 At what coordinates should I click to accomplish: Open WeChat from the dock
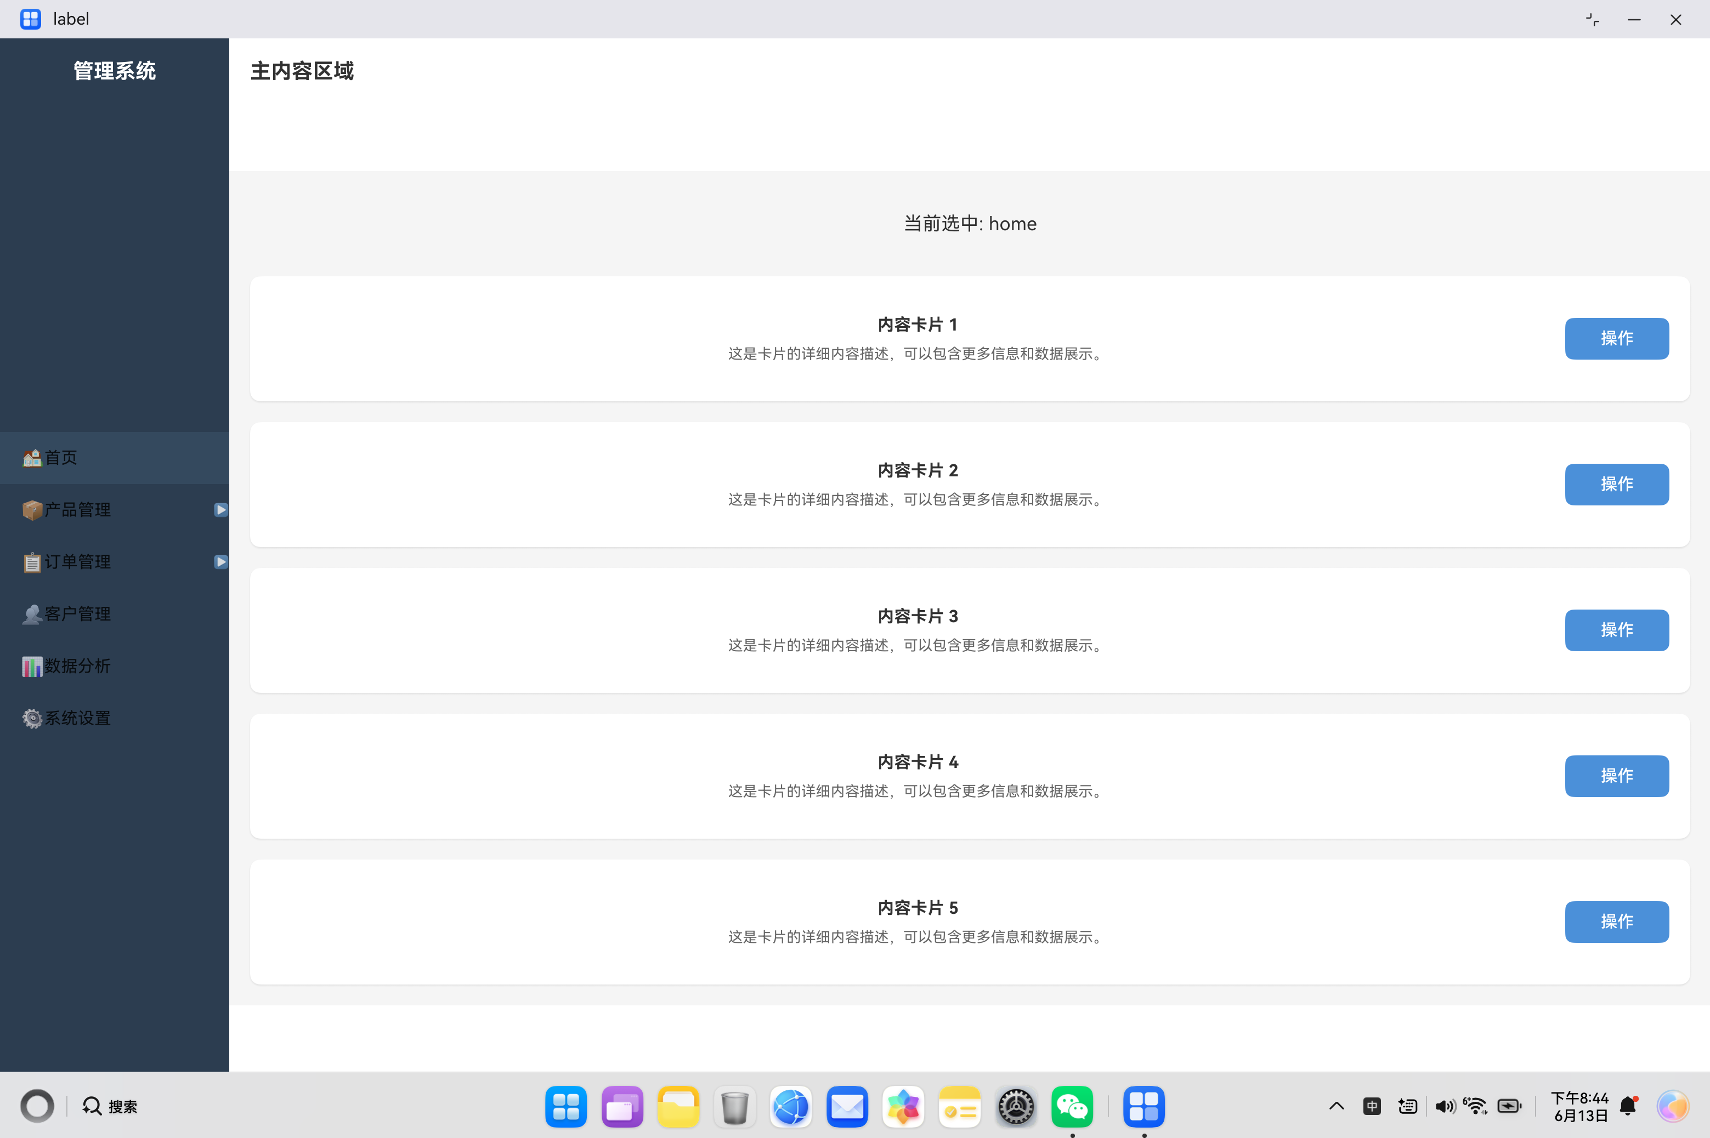coord(1073,1106)
